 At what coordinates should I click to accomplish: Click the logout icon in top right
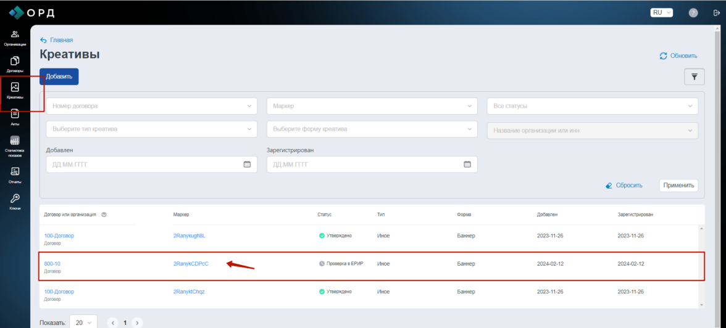[x=716, y=13]
